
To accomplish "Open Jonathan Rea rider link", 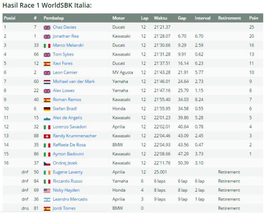I will click(x=65, y=36).
